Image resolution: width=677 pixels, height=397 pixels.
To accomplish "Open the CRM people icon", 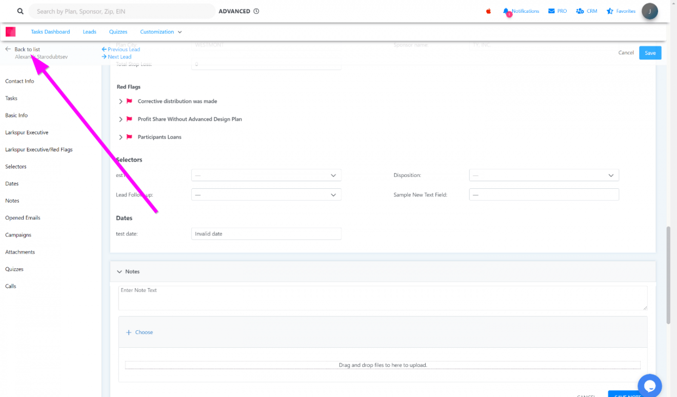I will [580, 11].
